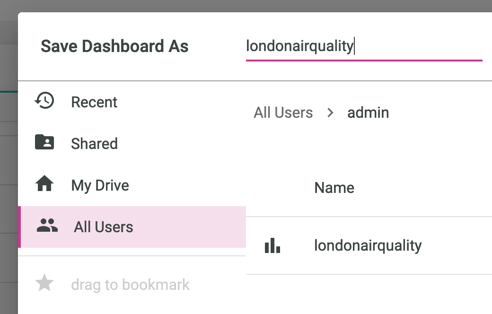Screen dimensions: 492x314
Task: Click the breadcrumb chevron arrow before admin
Action: click(330, 113)
